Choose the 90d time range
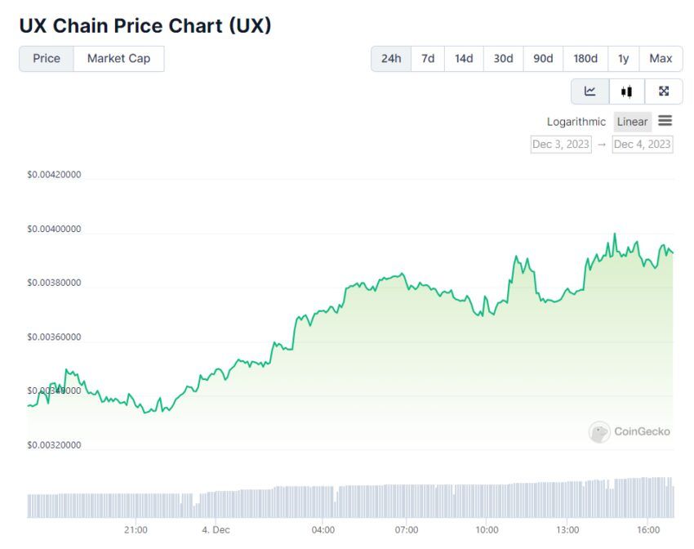 pos(543,59)
